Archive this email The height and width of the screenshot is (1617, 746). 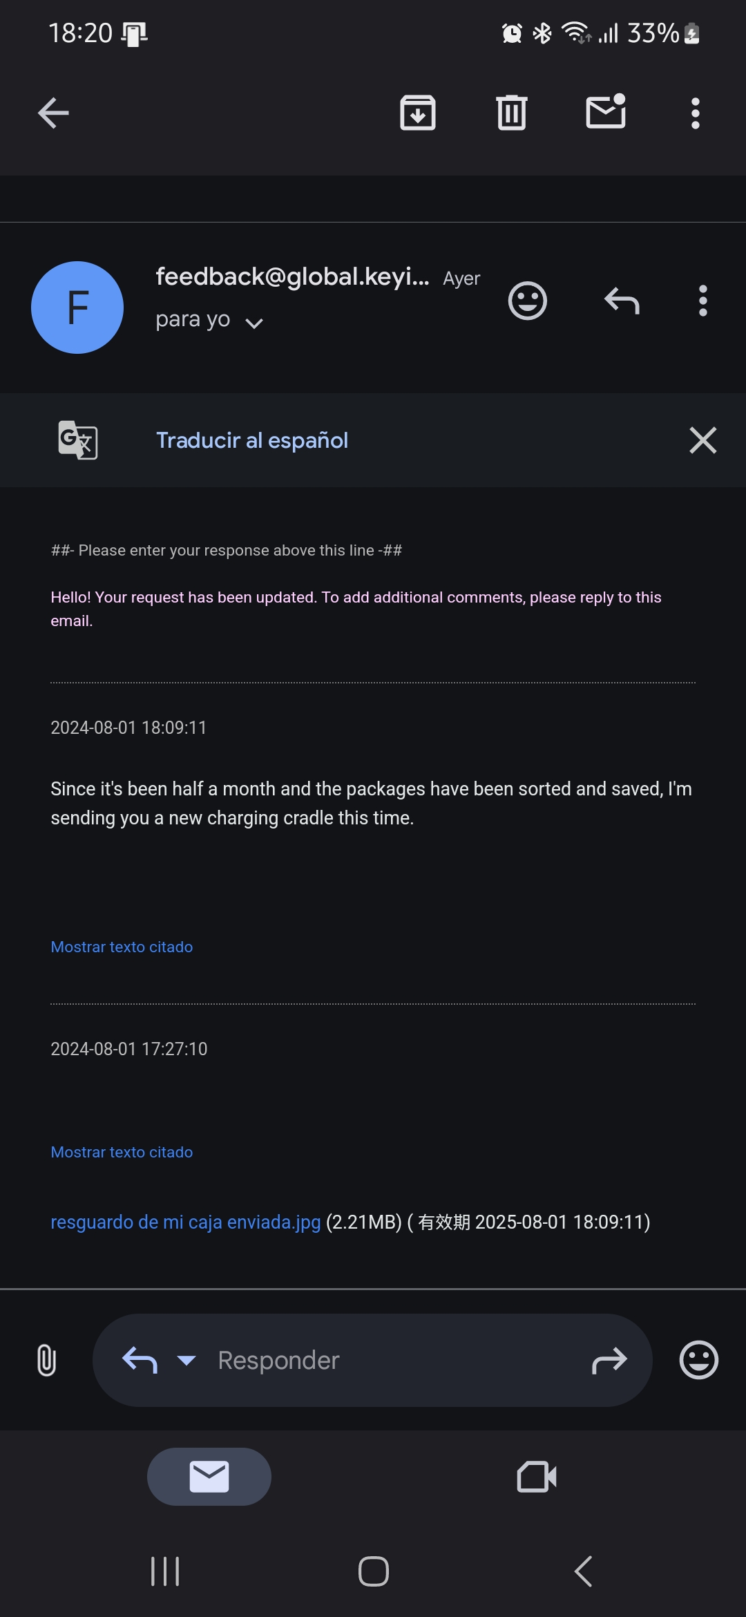417,112
